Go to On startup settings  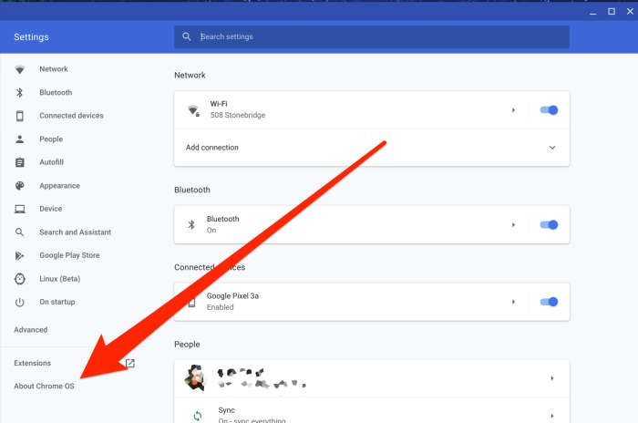[x=57, y=302]
